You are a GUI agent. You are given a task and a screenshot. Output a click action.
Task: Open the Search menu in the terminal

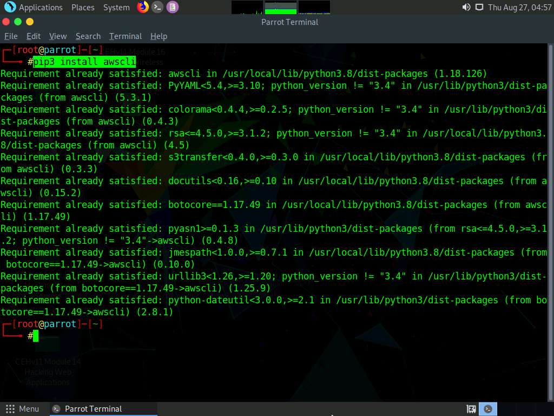tap(88, 36)
